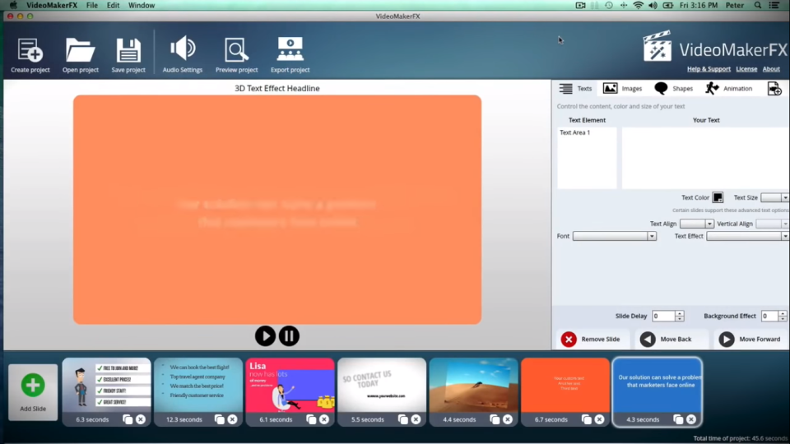Open a project with the folder icon
This screenshot has height=444, width=790.
click(x=80, y=50)
